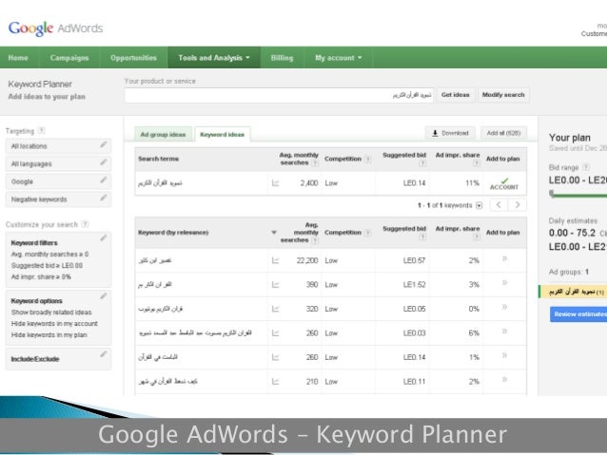
Task: Switch to Keyword ideas tab
Action: (223, 135)
